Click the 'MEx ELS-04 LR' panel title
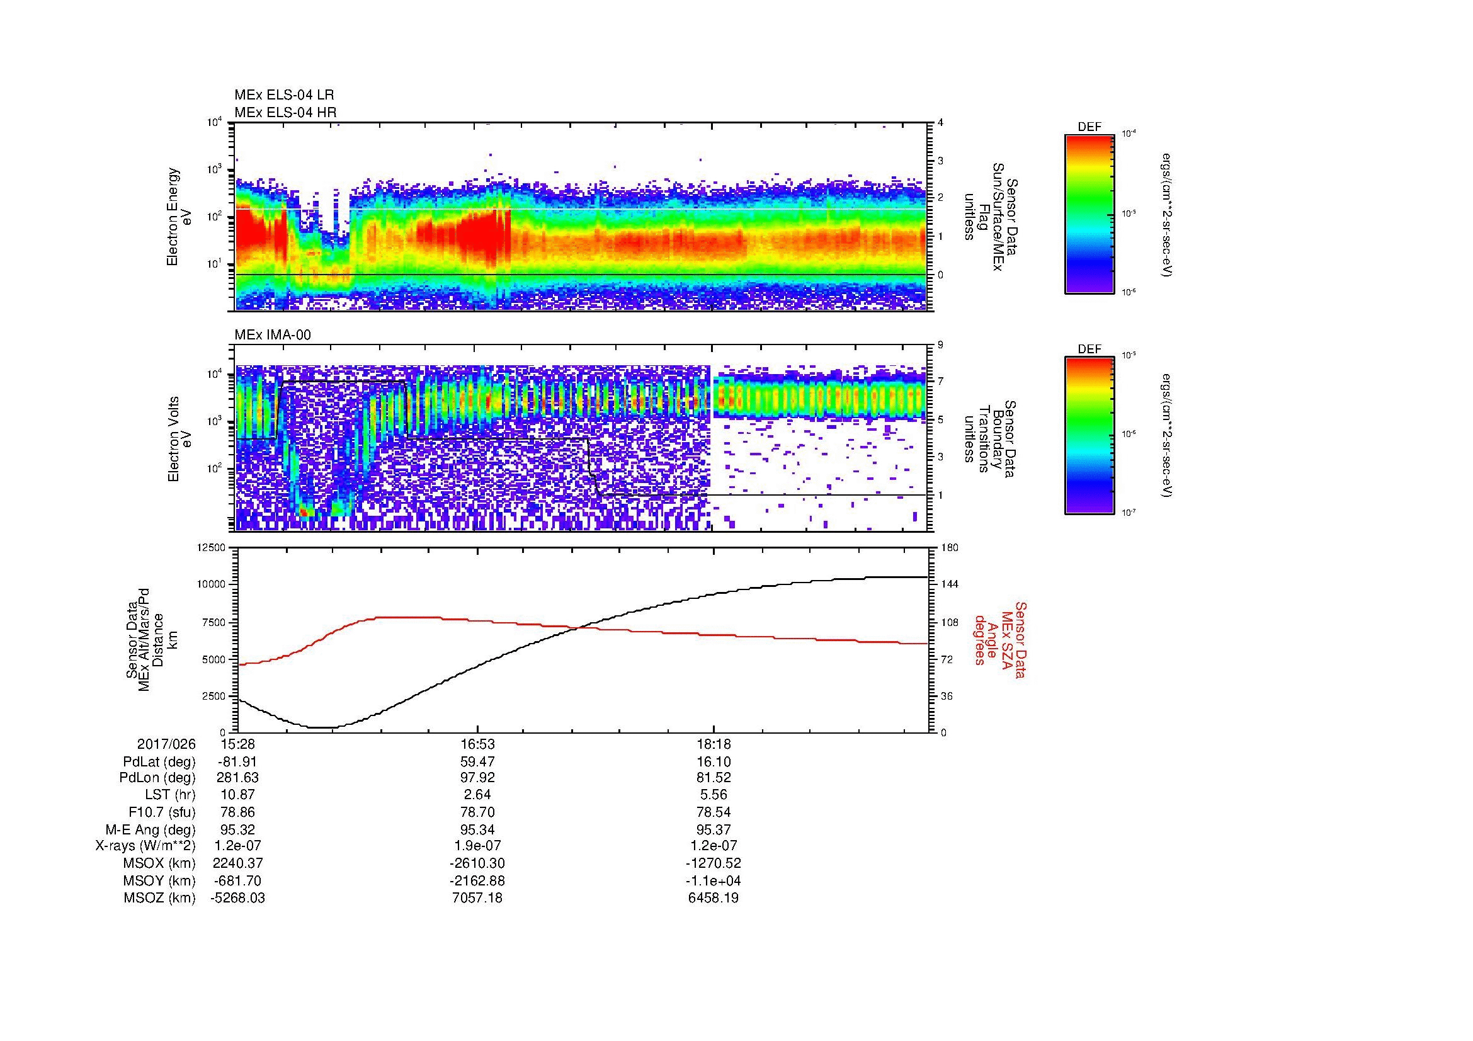 click(284, 95)
